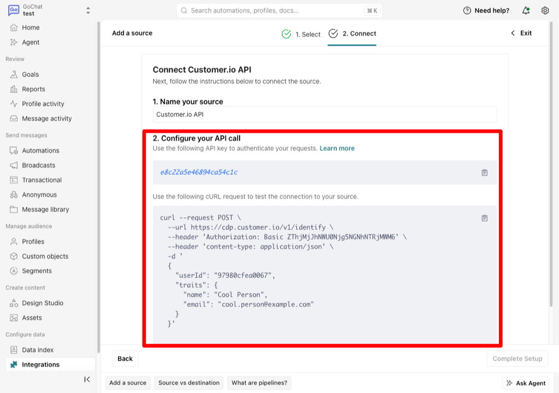Screen dimensions: 559x393
Task: Open Segments in the sidebar
Action: pyautogui.click(x=37, y=271)
